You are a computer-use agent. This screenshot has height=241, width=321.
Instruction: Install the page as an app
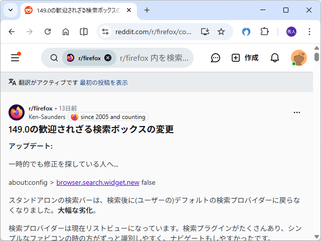[205, 32]
